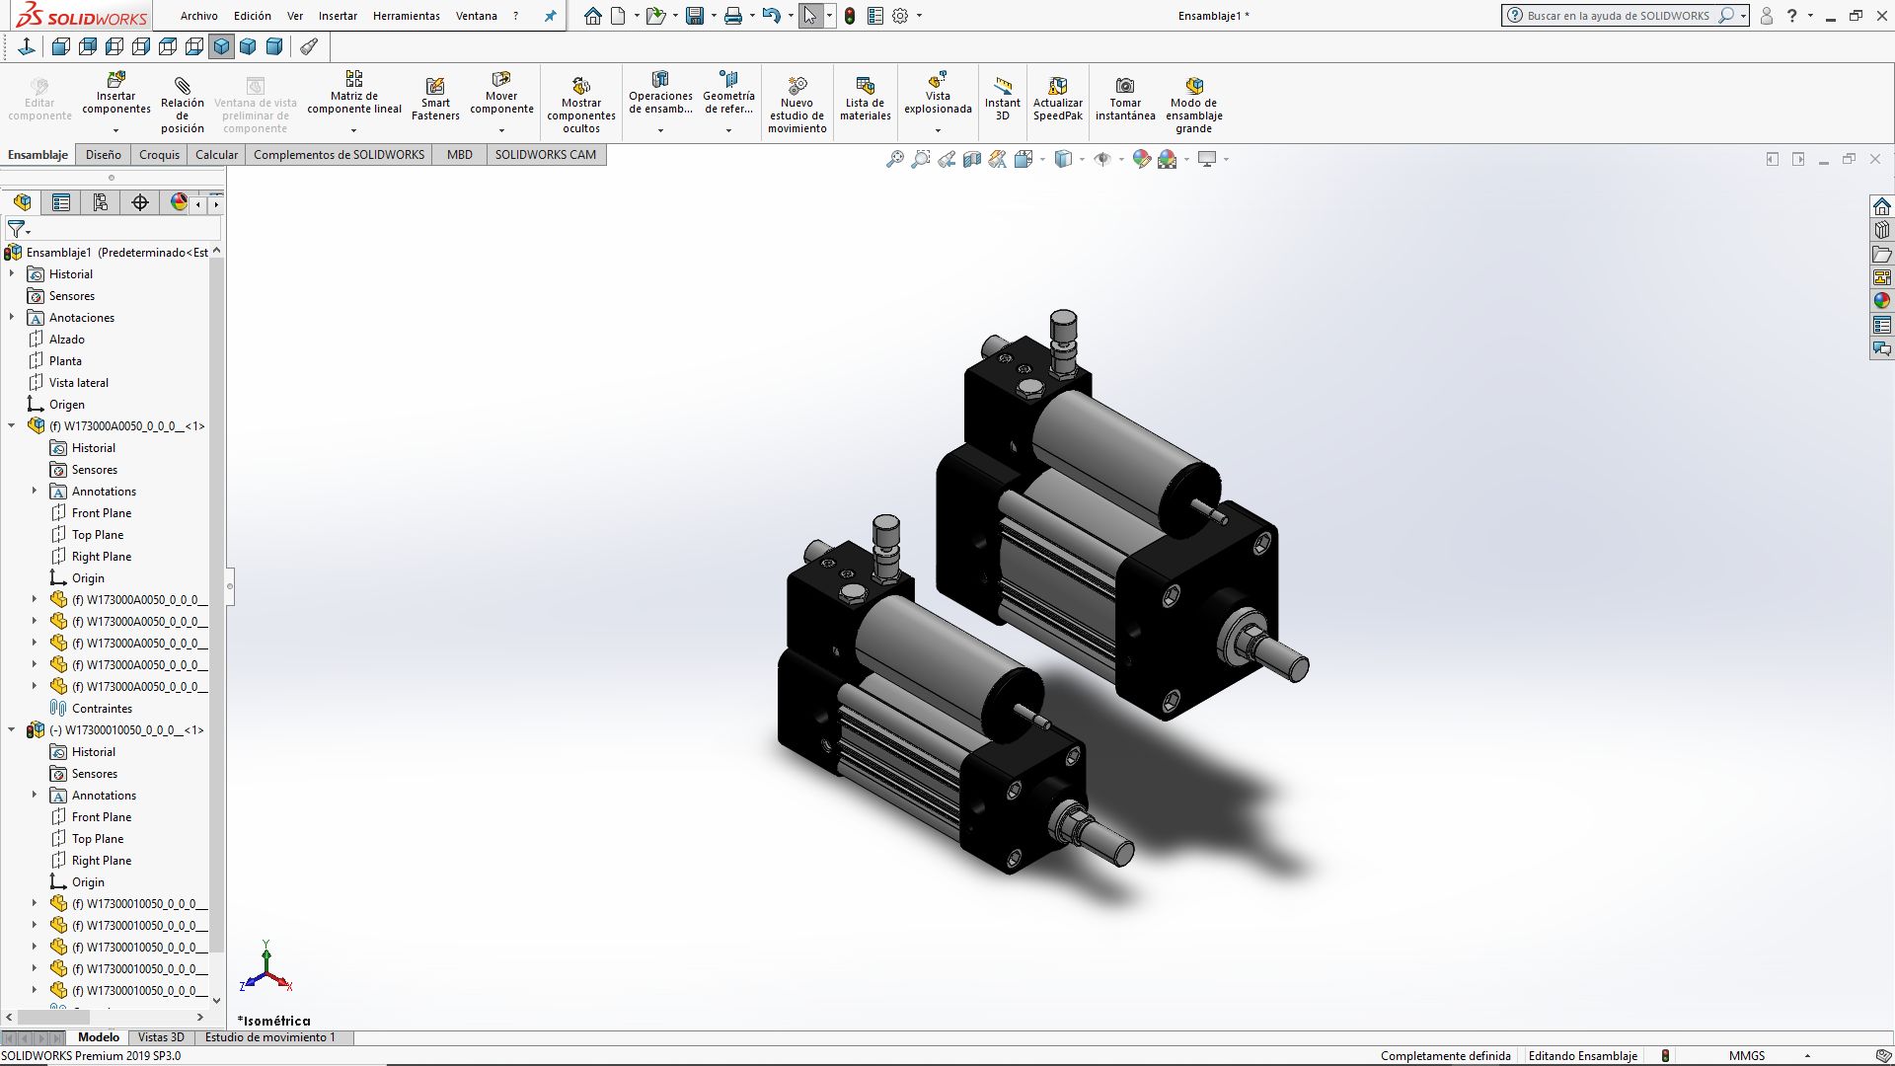Click Insertar componentes icon

click(x=115, y=80)
